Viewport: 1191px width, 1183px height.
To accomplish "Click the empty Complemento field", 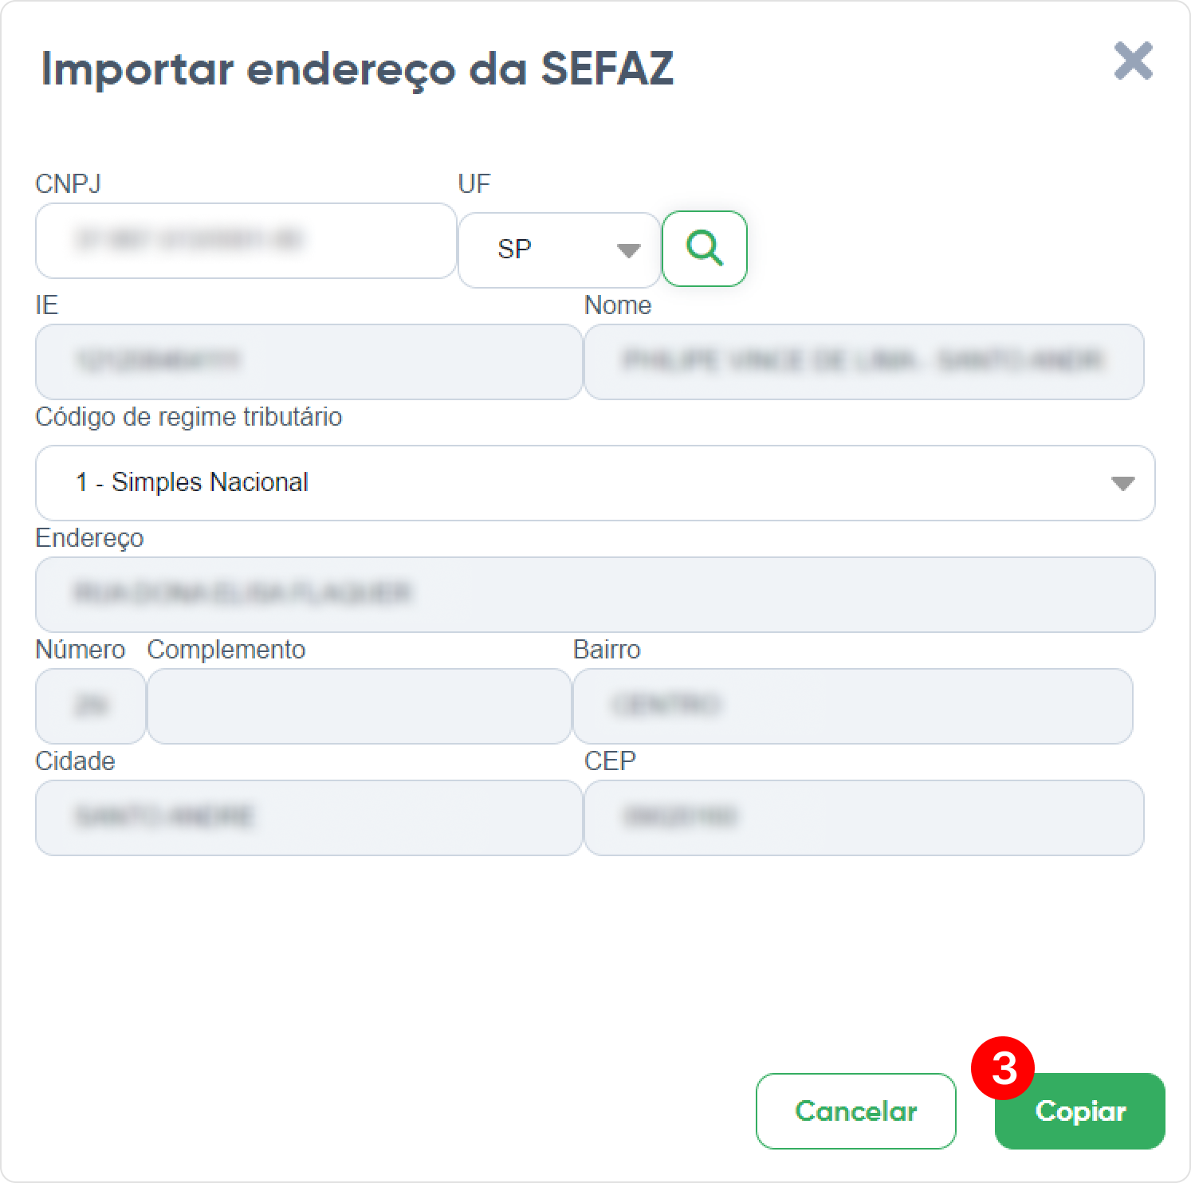I will tap(360, 706).
